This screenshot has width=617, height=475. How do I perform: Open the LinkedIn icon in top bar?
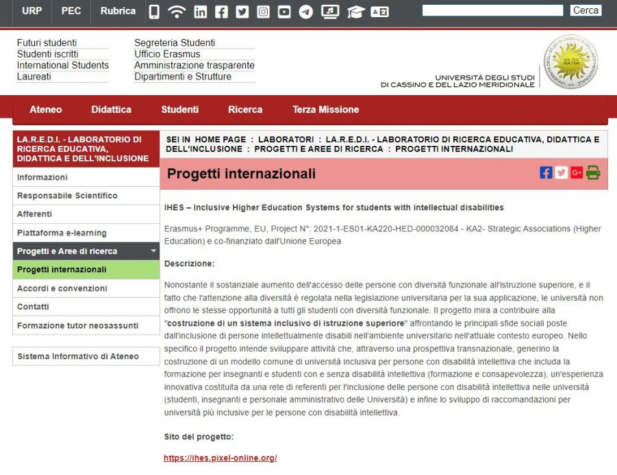click(200, 12)
